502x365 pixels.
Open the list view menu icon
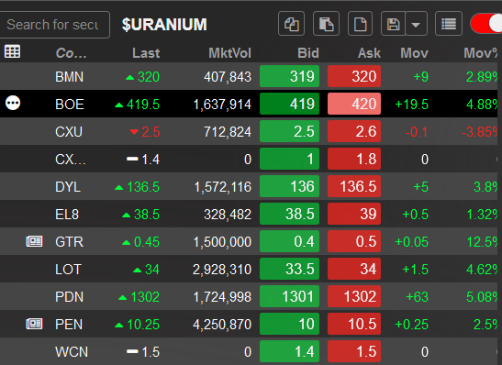pyautogui.click(x=449, y=24)
